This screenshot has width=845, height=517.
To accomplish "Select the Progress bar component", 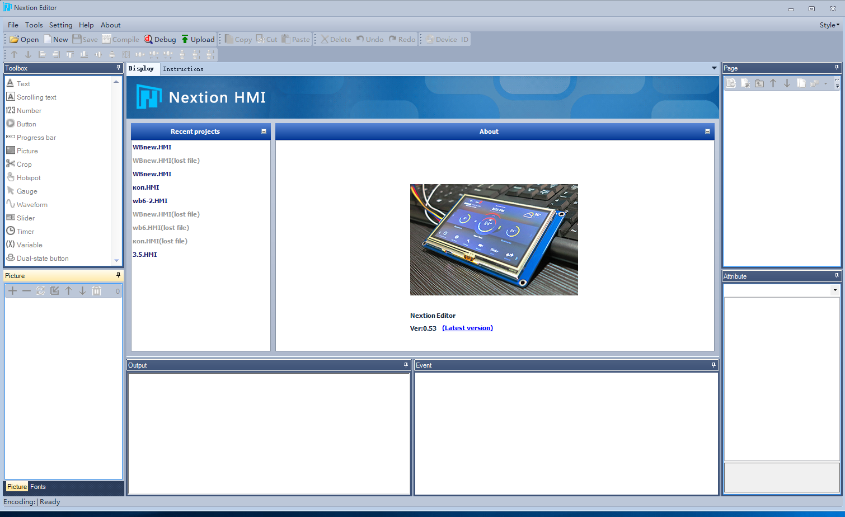I will point(31,137).
